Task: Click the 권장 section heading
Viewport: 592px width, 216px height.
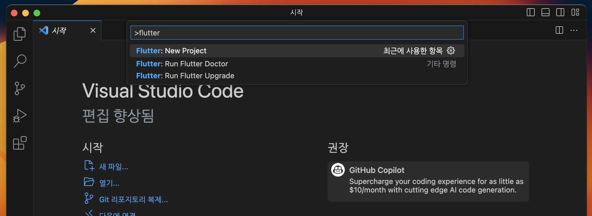Action: (338, 147)
